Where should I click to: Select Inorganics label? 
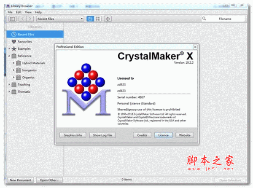[29, 70]
